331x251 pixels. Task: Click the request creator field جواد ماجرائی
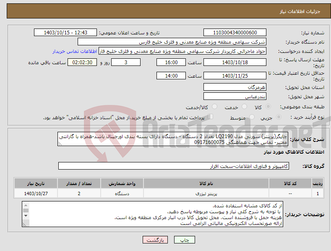point(182,51)
